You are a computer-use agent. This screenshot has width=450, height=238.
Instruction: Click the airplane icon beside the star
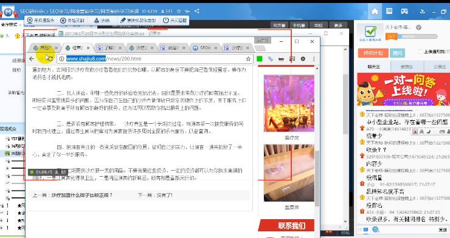[187, 11]
